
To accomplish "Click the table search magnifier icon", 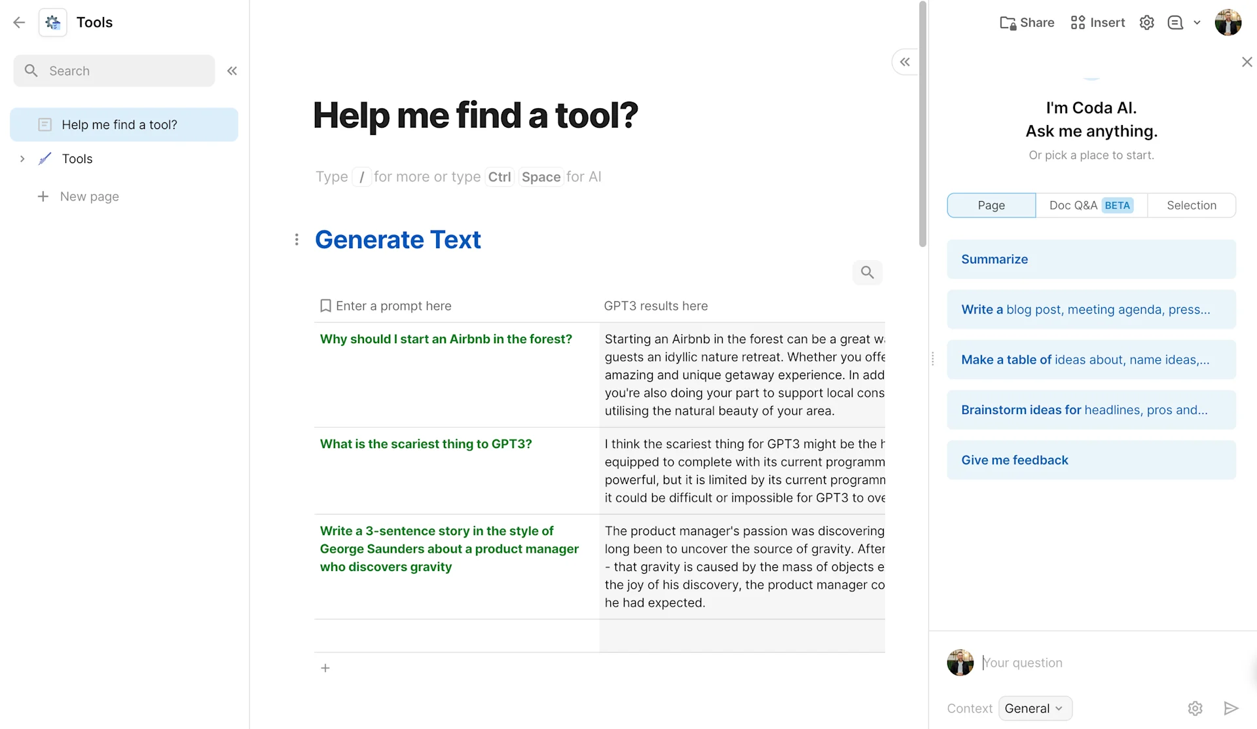I will tap(867, 272).
